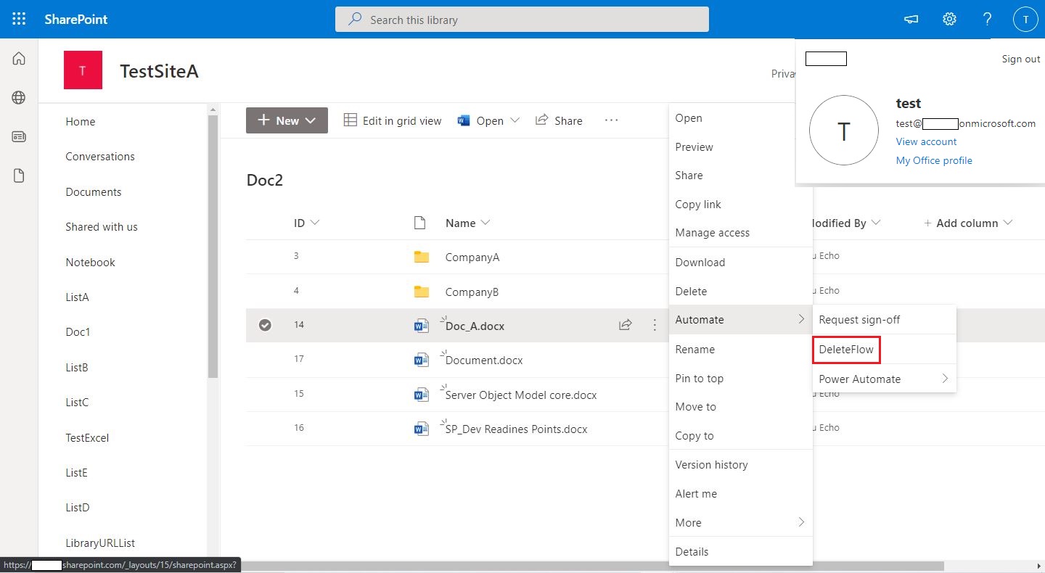Click the SharePoint home icon in left rail
The image size is (1045, 573).
pos(19,59)
